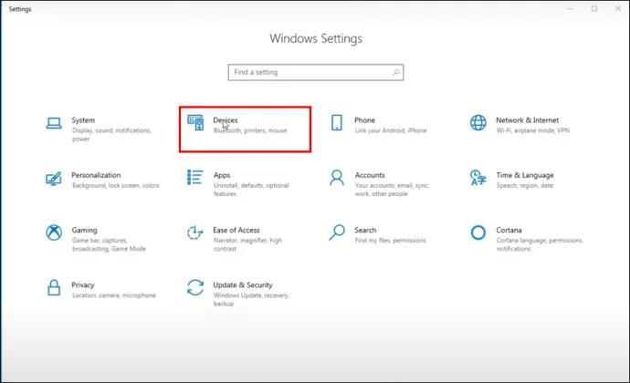Viewport: 630px width, 383px height.
Task: Click 'Find my files, permissions' text
Action: 390,241
